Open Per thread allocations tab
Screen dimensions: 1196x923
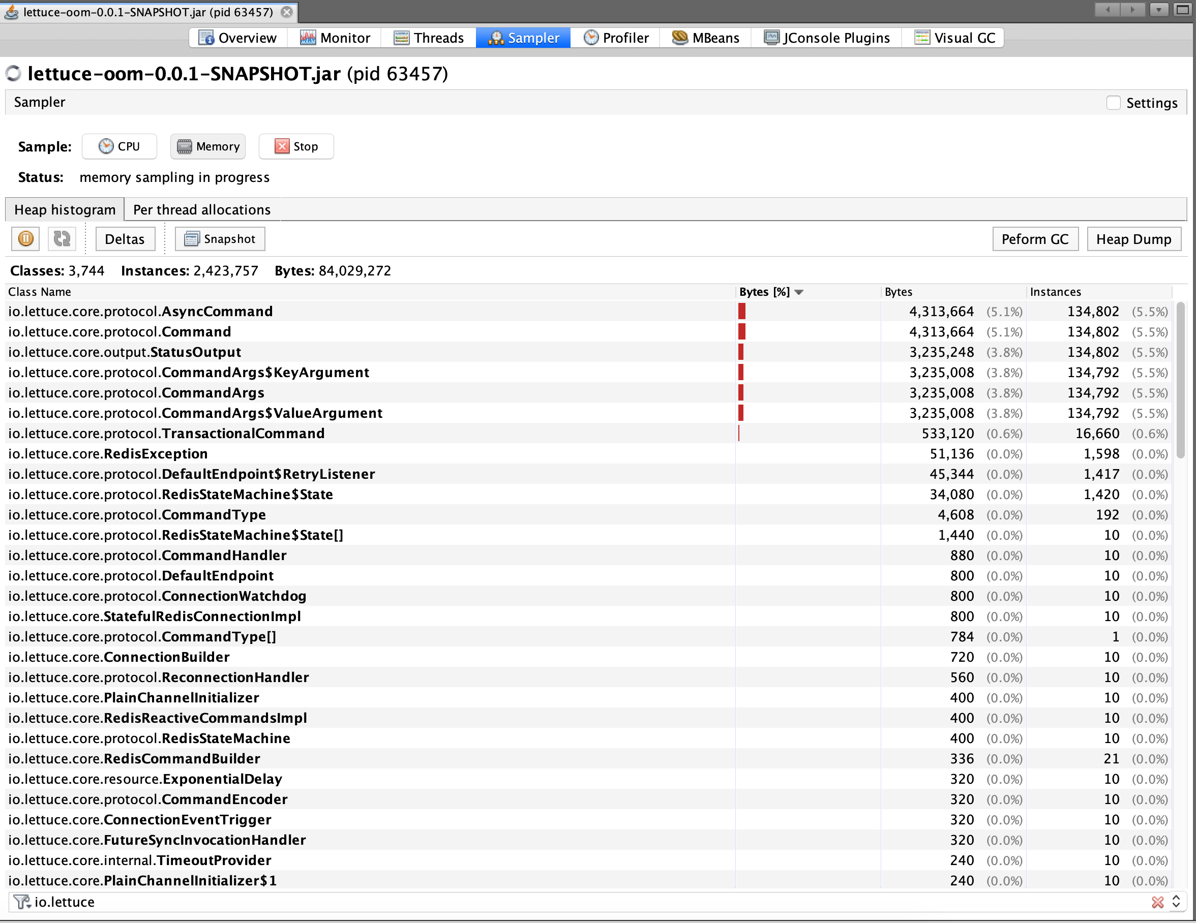201,210
